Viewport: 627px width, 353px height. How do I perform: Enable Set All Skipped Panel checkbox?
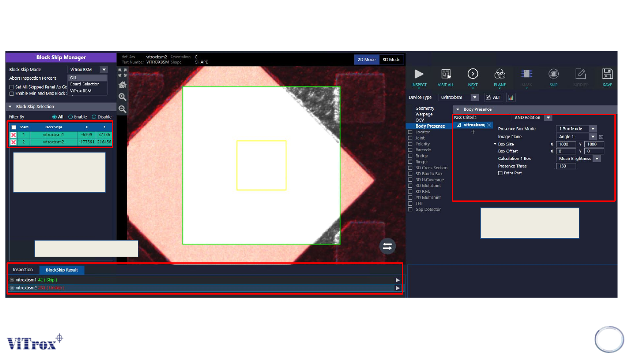pos(12,87)
